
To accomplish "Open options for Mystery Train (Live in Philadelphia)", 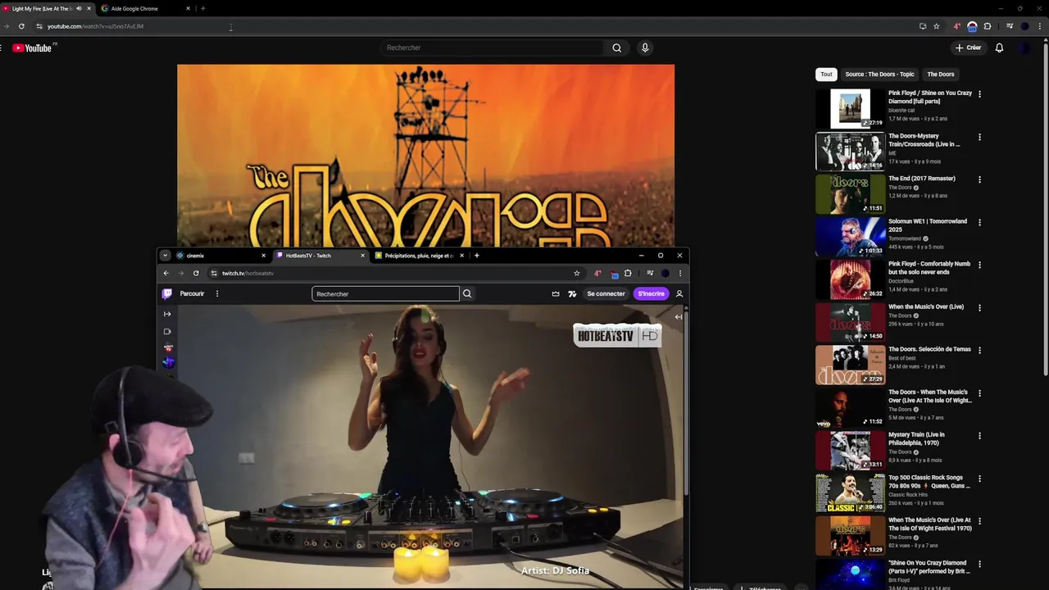I will pyautogui.click(x=979, y=436).
